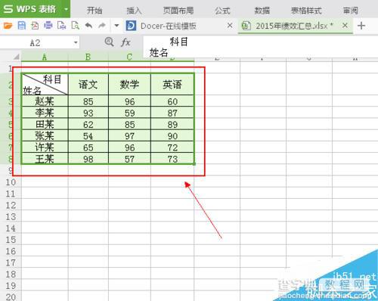Select column C header
The image size is (378, 301).
129,57
